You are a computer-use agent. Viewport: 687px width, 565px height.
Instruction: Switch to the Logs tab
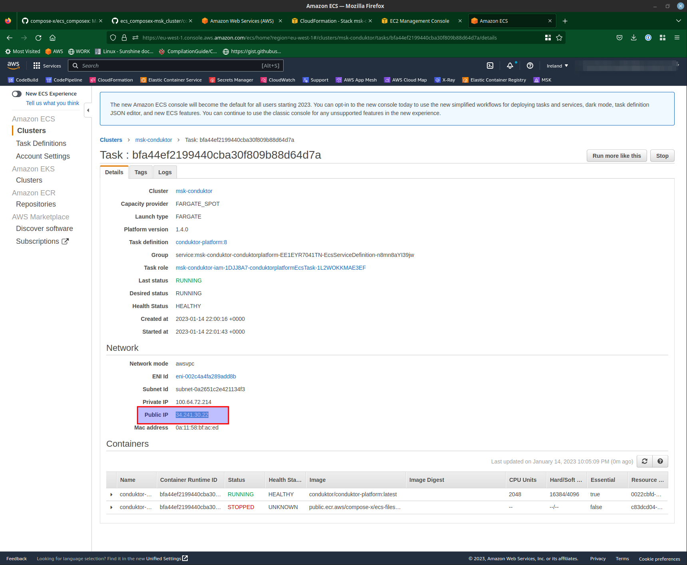(x=165, y=172)
